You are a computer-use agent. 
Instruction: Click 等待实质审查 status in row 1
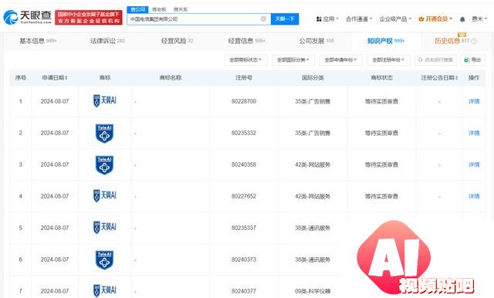[381, 101]
